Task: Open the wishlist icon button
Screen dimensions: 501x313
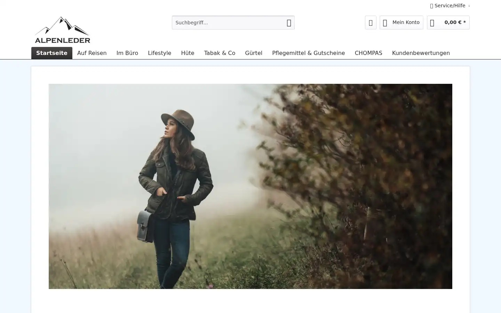Action: (x=371, y=23)
